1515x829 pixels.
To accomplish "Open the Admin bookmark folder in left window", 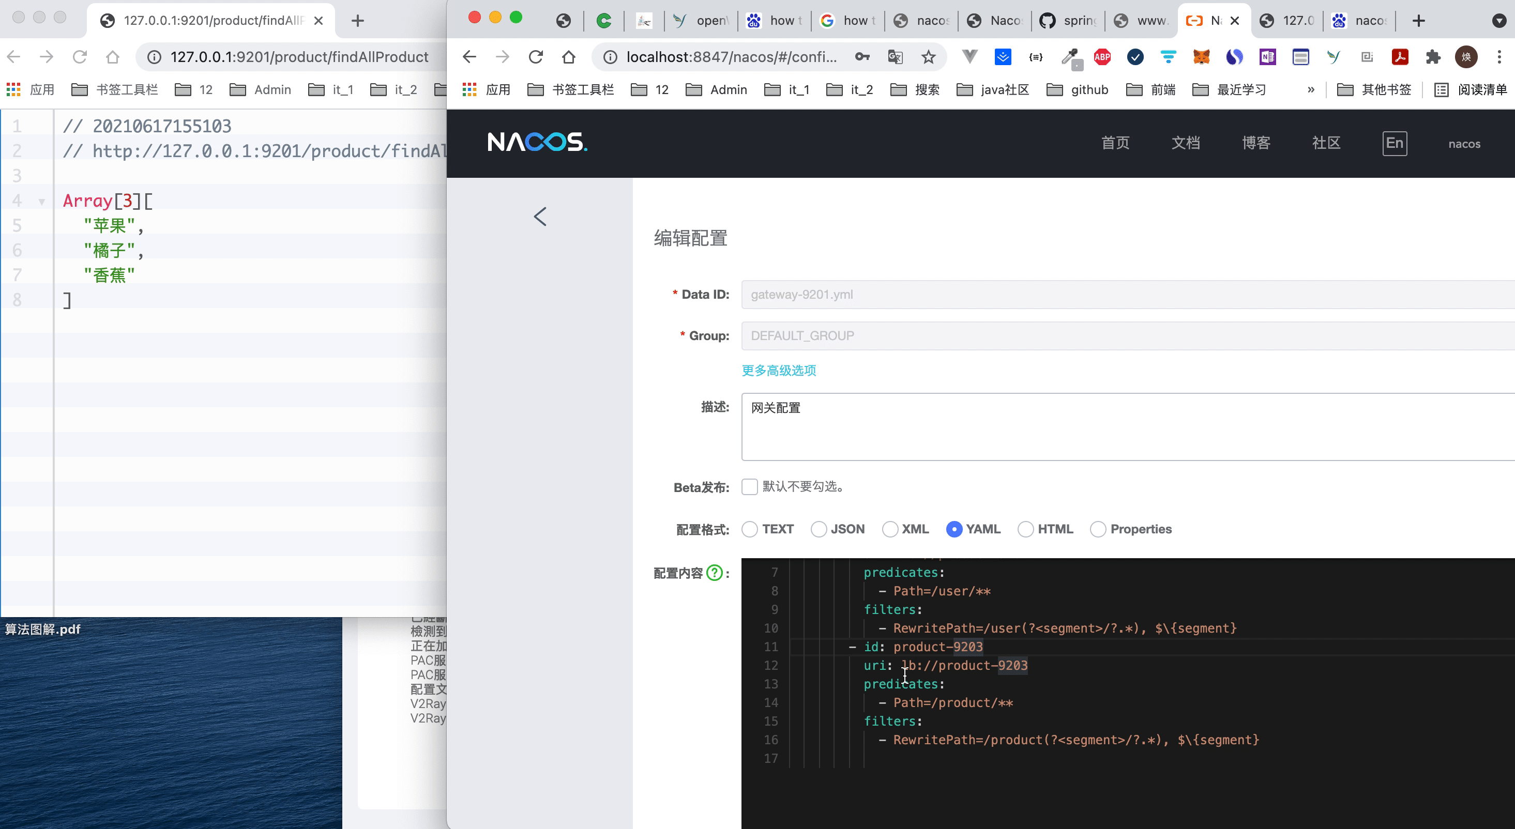I will tap(260, 89).
